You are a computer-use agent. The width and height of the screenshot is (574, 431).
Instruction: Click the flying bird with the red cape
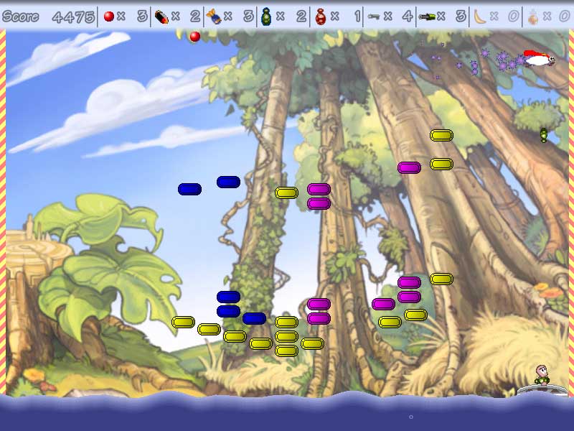538,58
